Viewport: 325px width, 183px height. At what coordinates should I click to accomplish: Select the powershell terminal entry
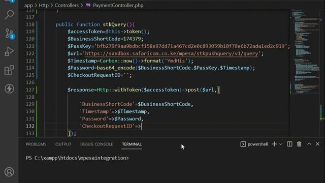click(x=254, y=144)
